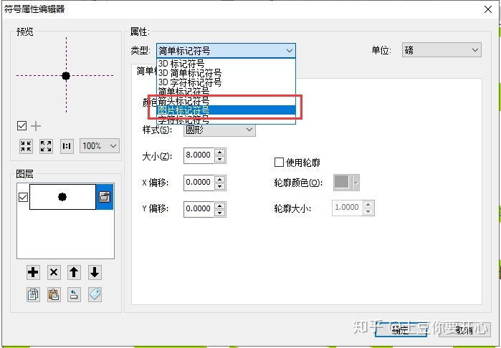Toggle the crosshair display checkbox in preview
The width and height of the screenshot is (501, 348).
click(22, 126)
